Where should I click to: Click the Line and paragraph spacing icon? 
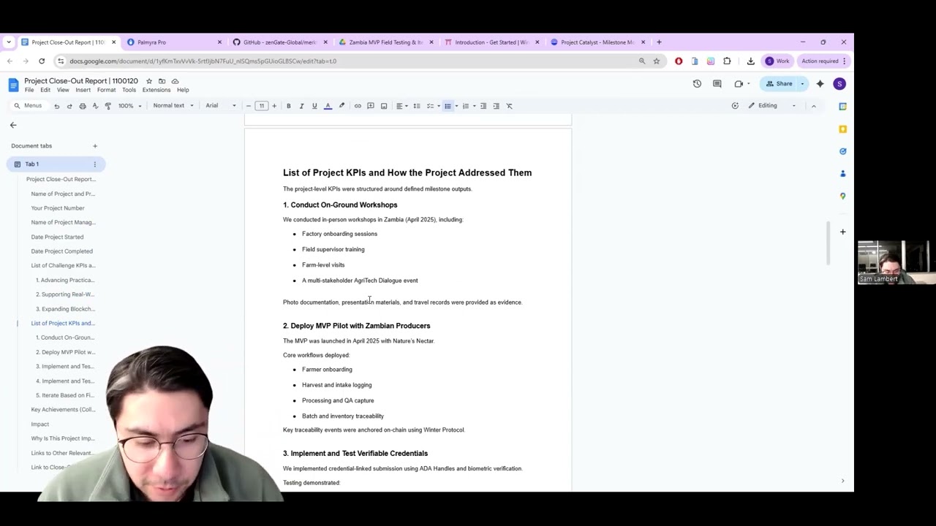(x=417, y=106)
